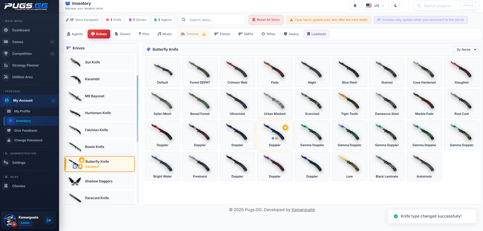Open the Utilities Area sidebar icon
483x231 pixels.
[x=6, y=77]
